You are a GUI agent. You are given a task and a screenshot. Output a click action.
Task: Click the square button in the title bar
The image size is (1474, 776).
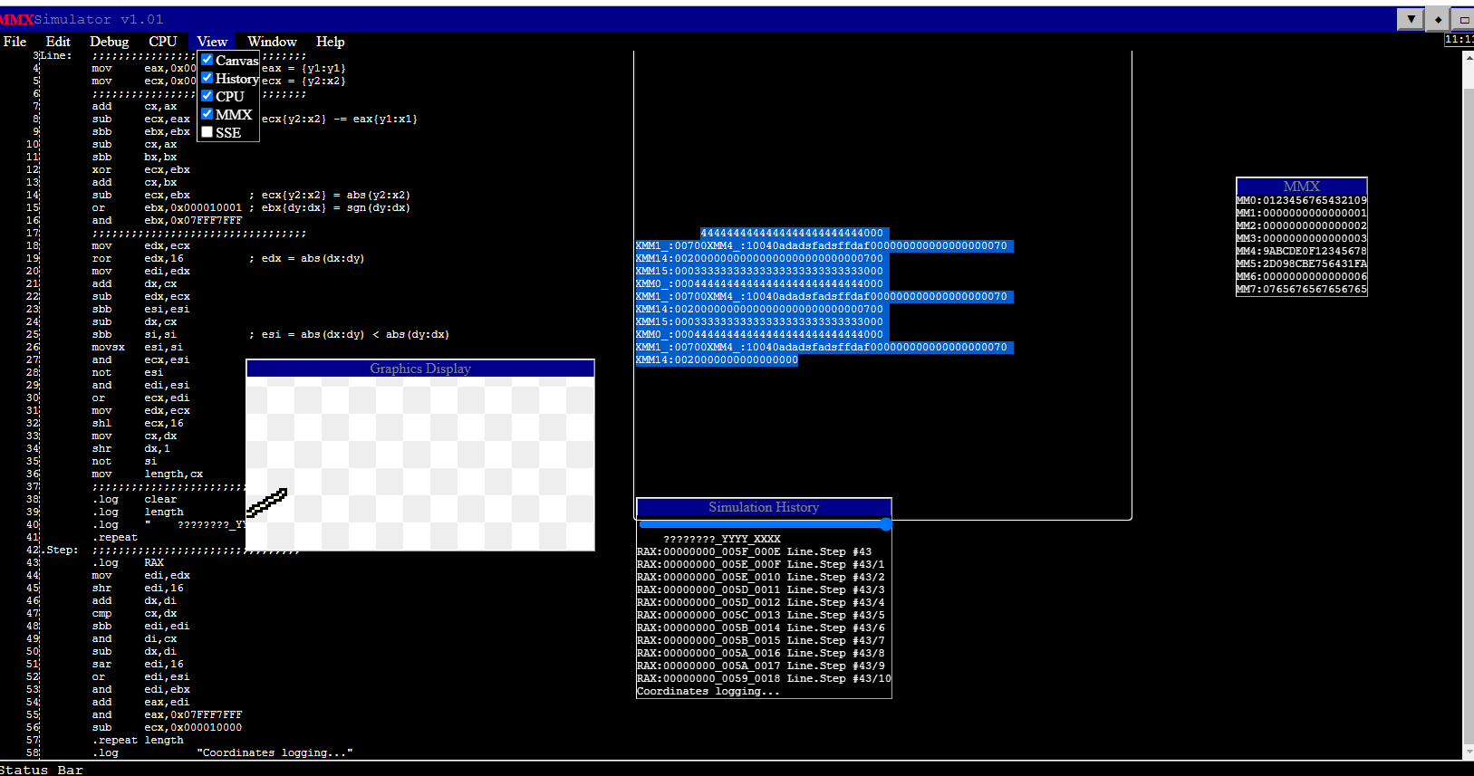[1463, 19]
